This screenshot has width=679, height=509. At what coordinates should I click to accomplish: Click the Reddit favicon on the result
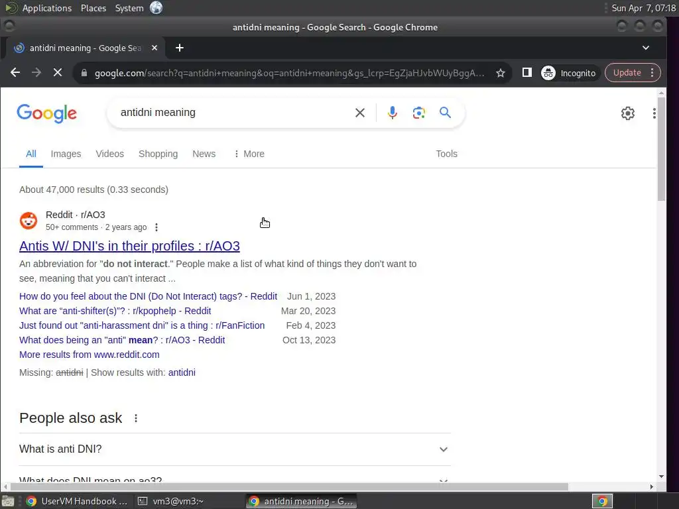point(28,221)
